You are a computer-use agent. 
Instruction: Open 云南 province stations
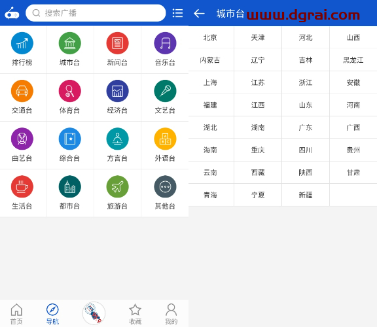tap(210, 173)
